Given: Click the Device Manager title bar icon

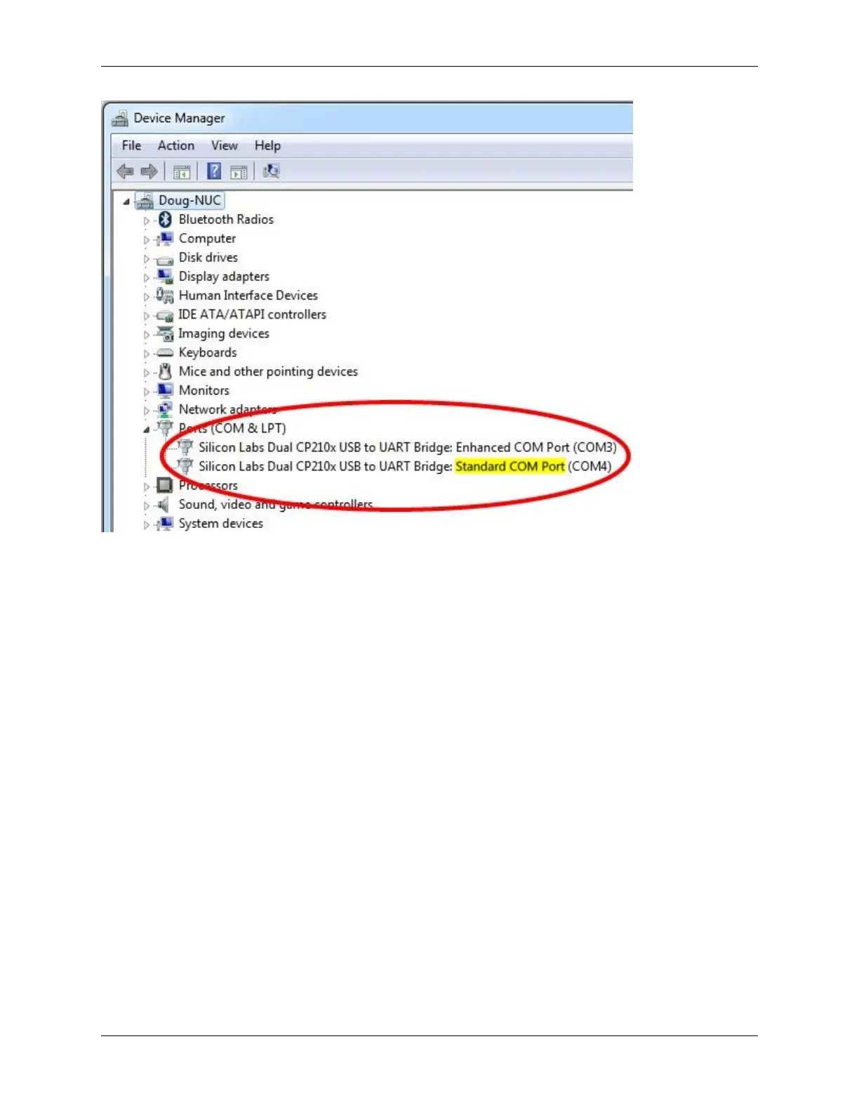Looking at the screenshot, I should tap(120, 118).
